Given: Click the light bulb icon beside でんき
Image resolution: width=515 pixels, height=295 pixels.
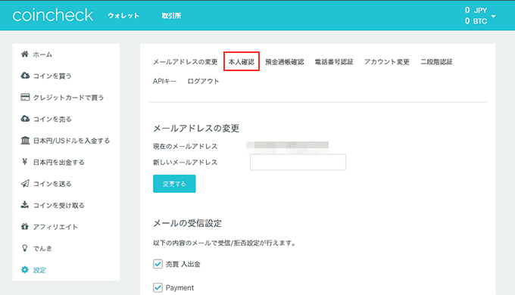Looking at the screenshot, I should pos(25,248).
